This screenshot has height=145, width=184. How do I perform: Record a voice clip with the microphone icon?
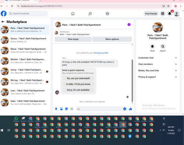click(x=56, y=109)
